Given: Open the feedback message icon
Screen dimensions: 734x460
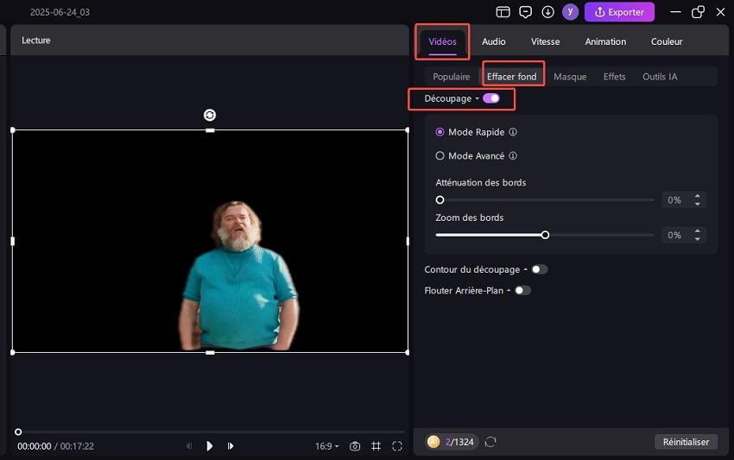Looking at the screenshot, I should pos(525,12).
